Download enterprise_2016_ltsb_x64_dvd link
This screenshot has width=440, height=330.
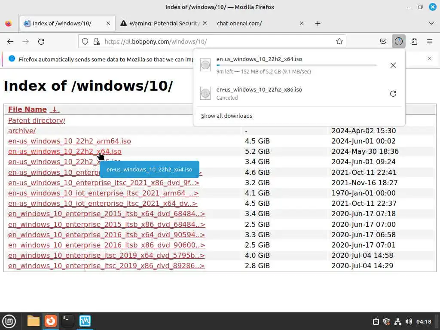coord(107,235)
